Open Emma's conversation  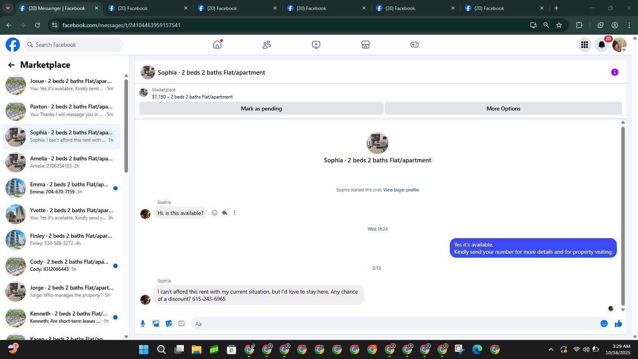click(62, 188)
